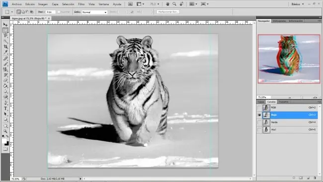Select the Clone Stamp tool
This screenshot has height=182, width=323.
coord(5,69)
